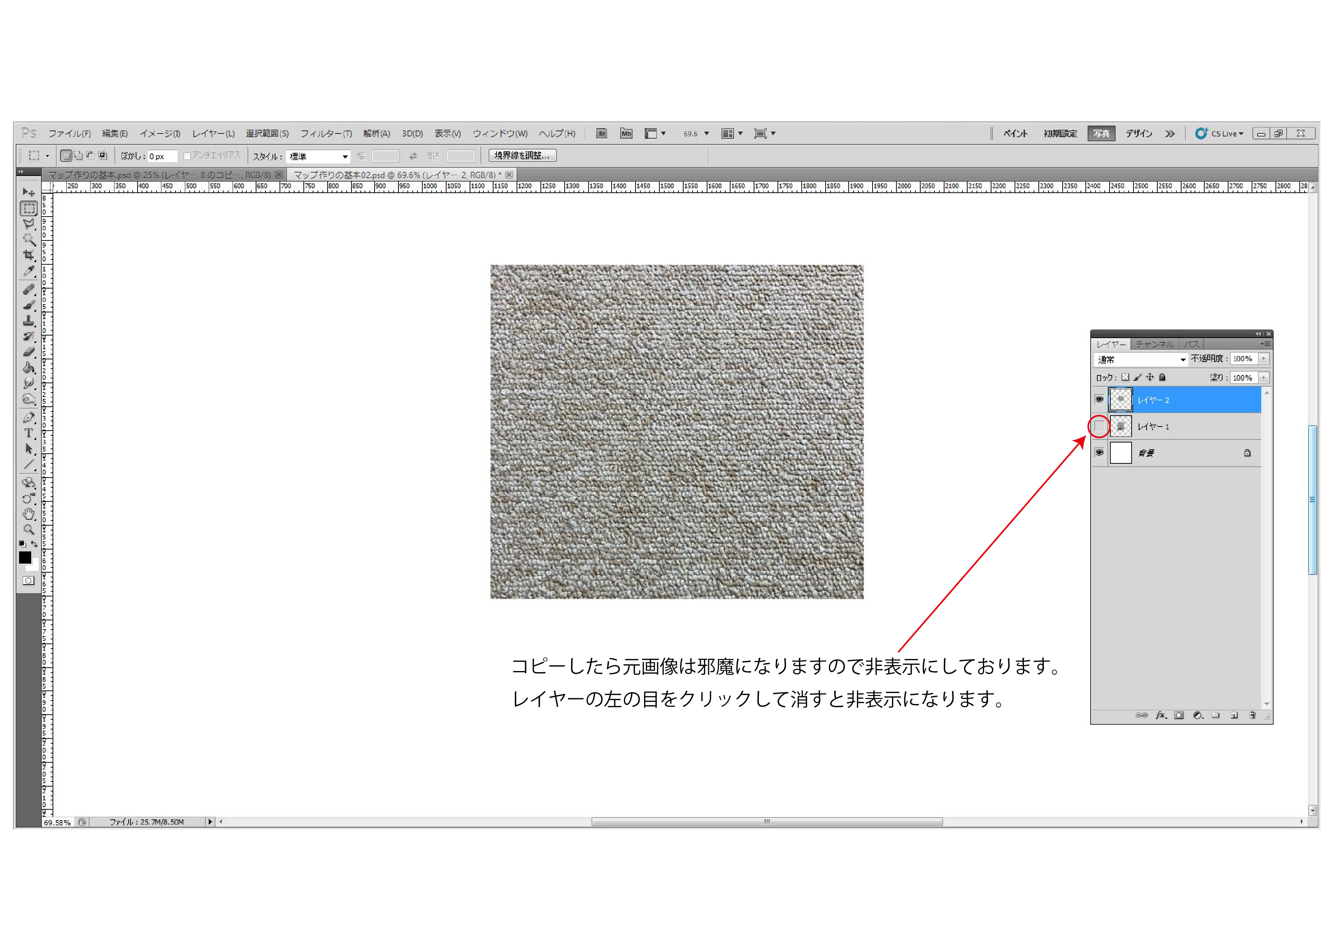The image size is (1334, 951).
Task: Click the black foreground color swatch
Action: (25, 557)
